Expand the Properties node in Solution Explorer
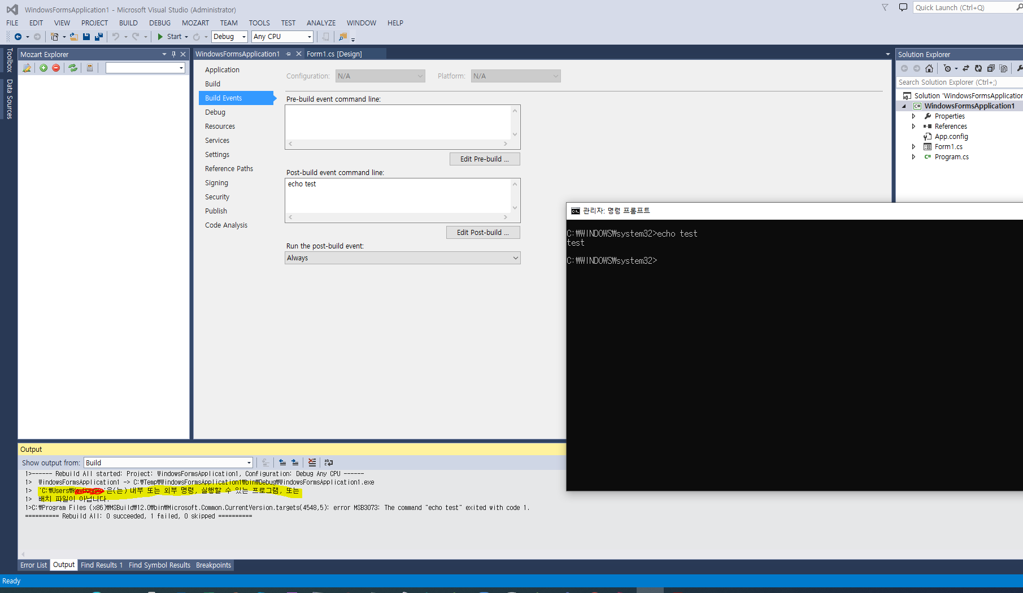 tap(913, 116)
